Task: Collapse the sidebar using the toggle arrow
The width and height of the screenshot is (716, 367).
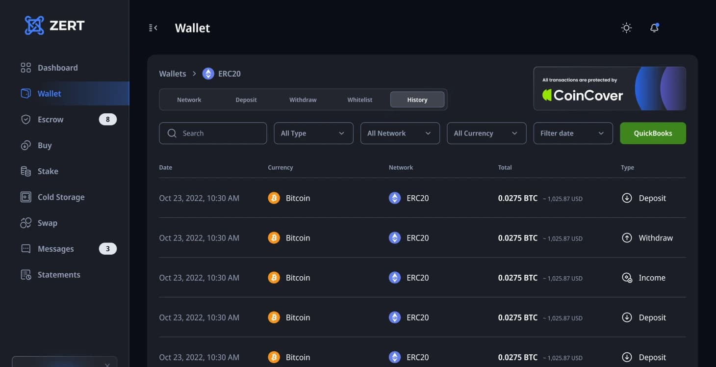Action: (x=153, y=28)
